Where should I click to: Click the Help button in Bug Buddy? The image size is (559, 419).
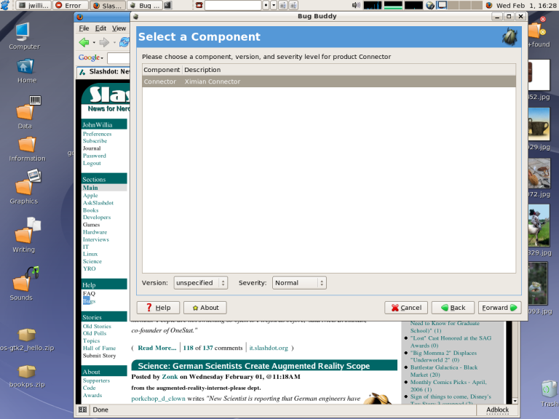158,308
